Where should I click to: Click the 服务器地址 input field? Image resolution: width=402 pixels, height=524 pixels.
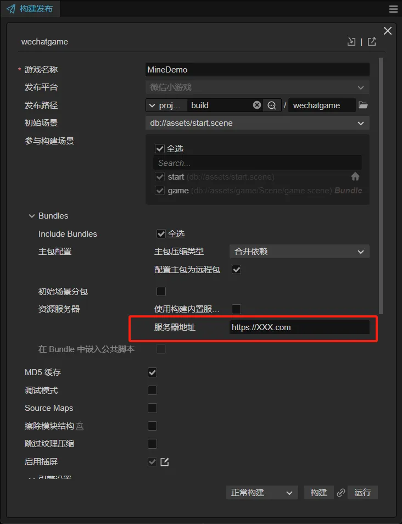[299, 327]
